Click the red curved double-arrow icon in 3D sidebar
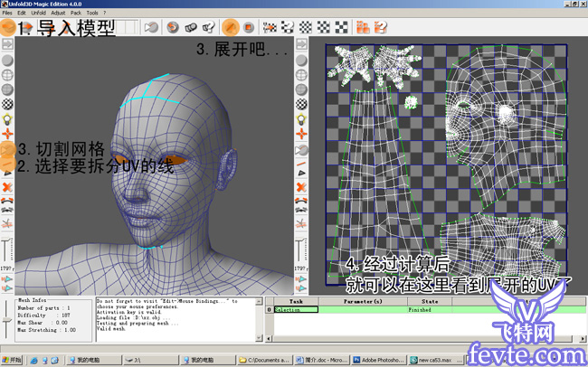The width and height of the screenshot is (588, 367). [x=7, y=201]
